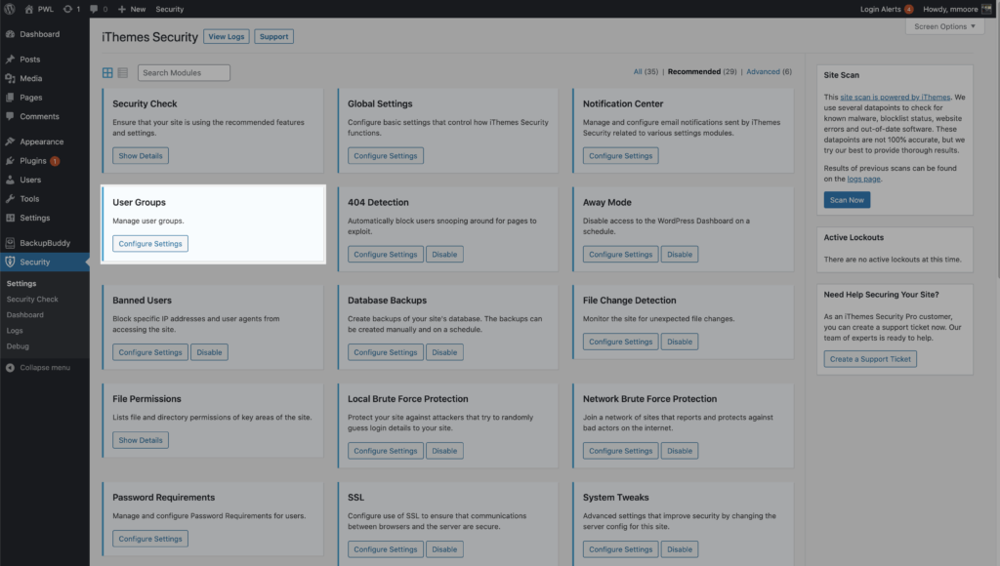Disable File Change Detection module
The image size is (1000, 566).
coord(680,342)
